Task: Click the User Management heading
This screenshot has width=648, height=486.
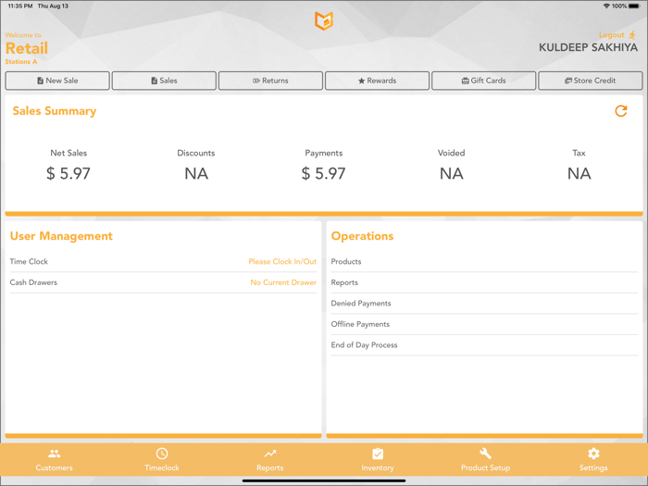Action: point(61,236)
